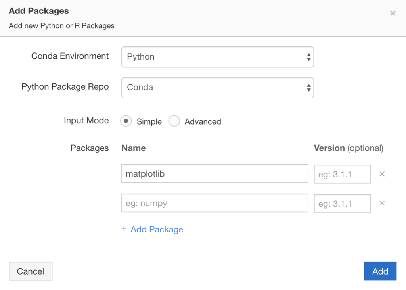Click the plus icon next to Add Package
This screenshot has height=290, width=406.
pos(123,229)
